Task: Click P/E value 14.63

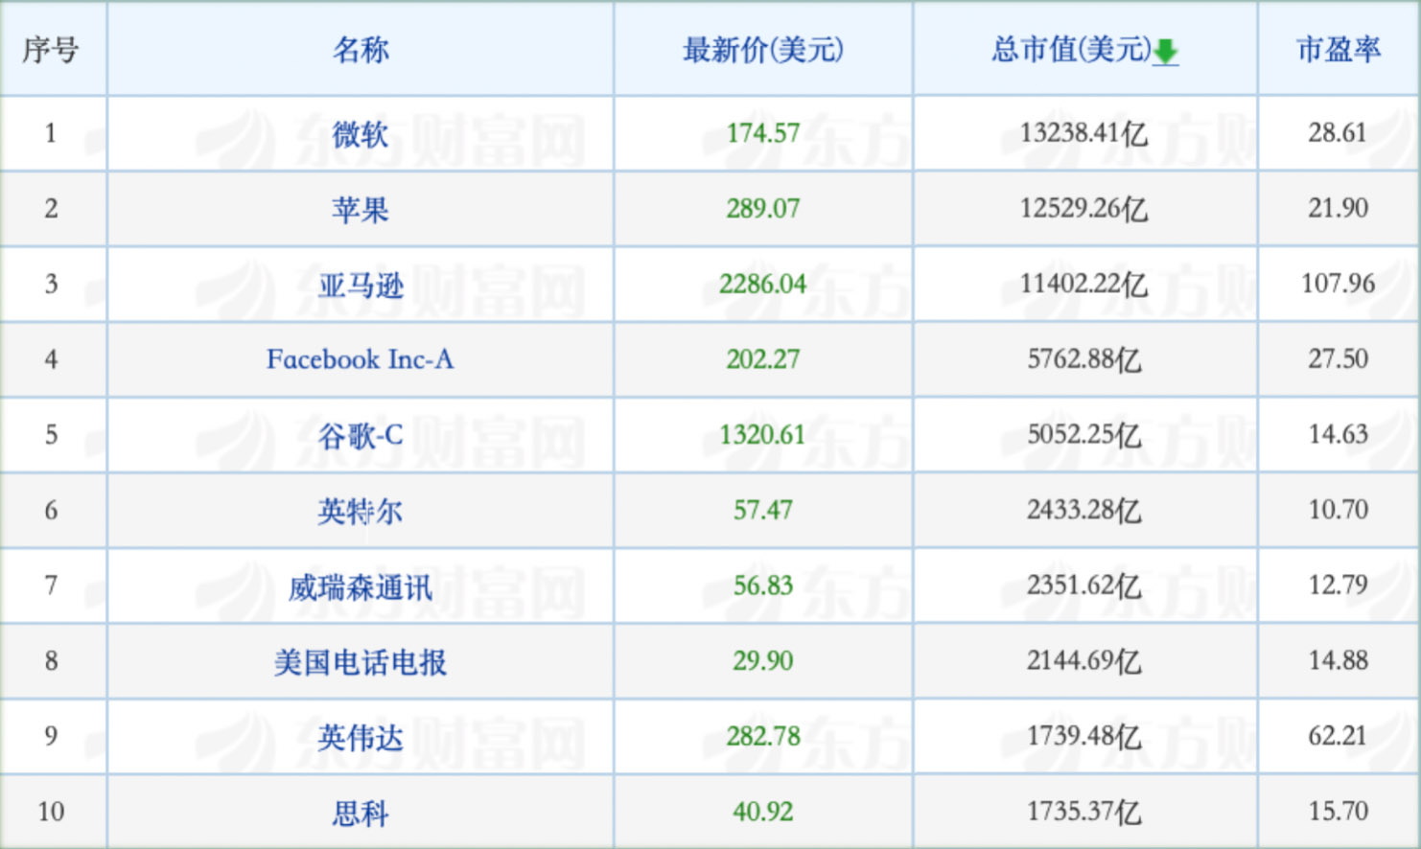Action: 1339,434
